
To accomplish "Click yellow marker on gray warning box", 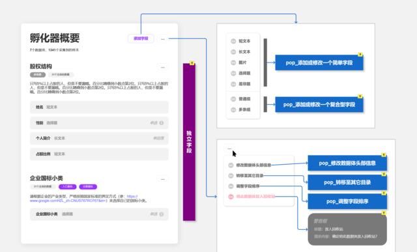I will coord(384,213).
